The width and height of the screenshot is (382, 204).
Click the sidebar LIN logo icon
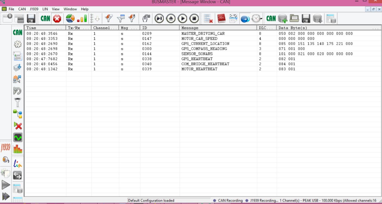[18, 164]
